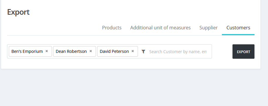Screen dimensions: 268x106
Task: Remove the Dean Robertson tag
Action: point(91,51)
